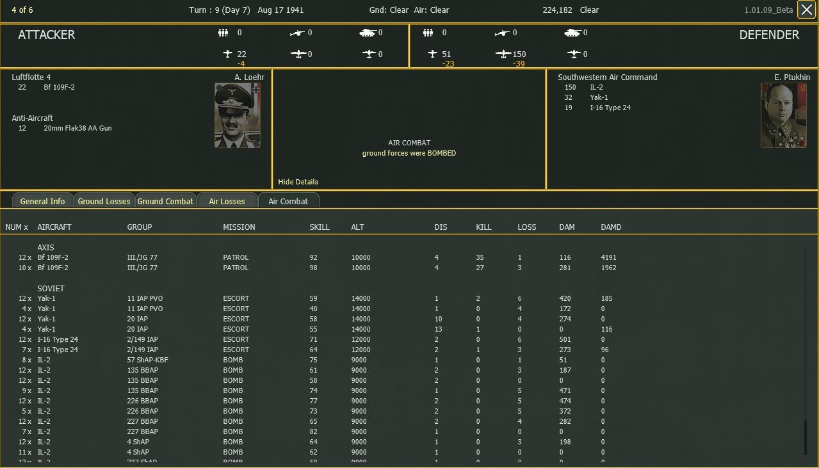Click the attacker infantry (men) icon
819x468 pixels.
[x=223, y=33]
